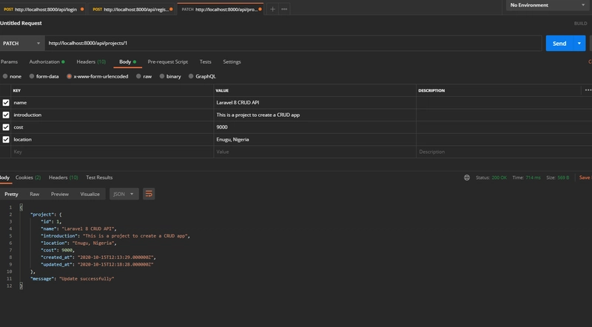Open the request Body tab
The height and width of the screenshot is (327, 592).
[x=127, y=61]
